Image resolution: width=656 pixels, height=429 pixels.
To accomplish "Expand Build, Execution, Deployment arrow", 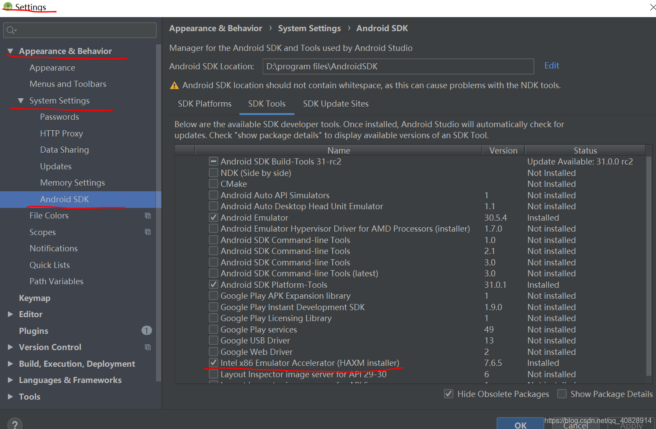I will [x=10, y=364].
